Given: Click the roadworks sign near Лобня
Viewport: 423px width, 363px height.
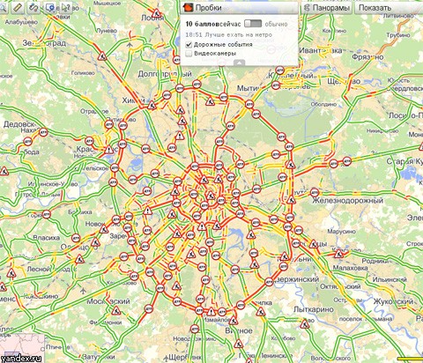Looking at the screenshot, I should coord(156,13).
